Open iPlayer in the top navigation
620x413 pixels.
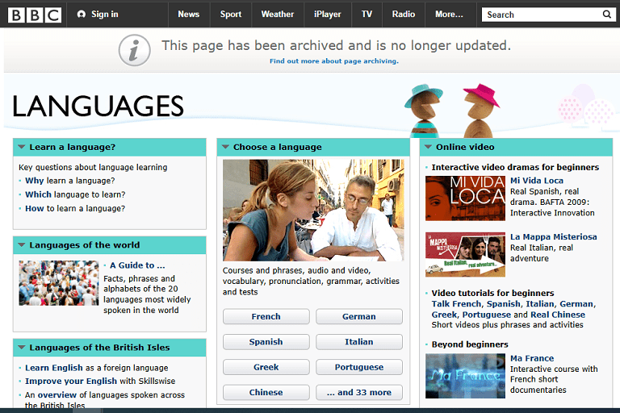click(328, 15)
